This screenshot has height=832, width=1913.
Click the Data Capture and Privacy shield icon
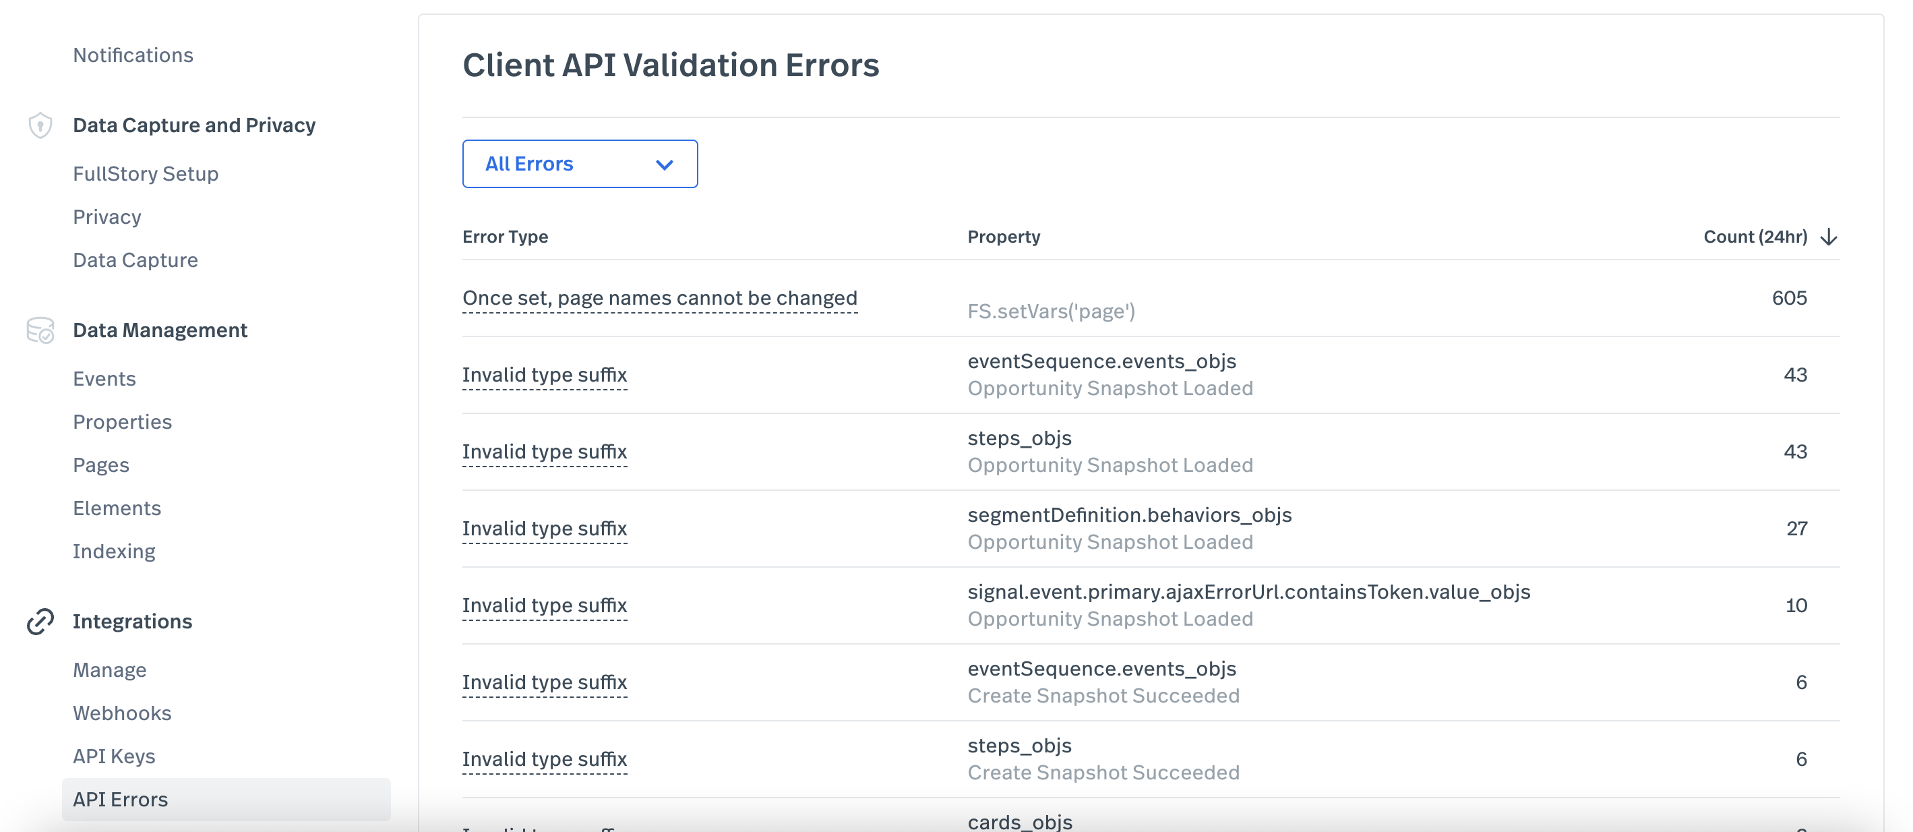pos(40,125)
